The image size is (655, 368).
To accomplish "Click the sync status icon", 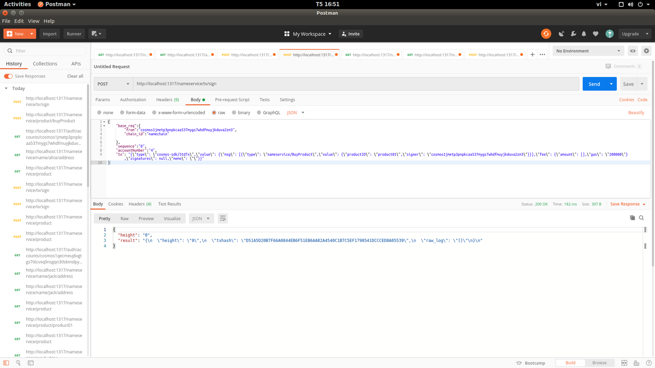I will (x=546, y=34).
